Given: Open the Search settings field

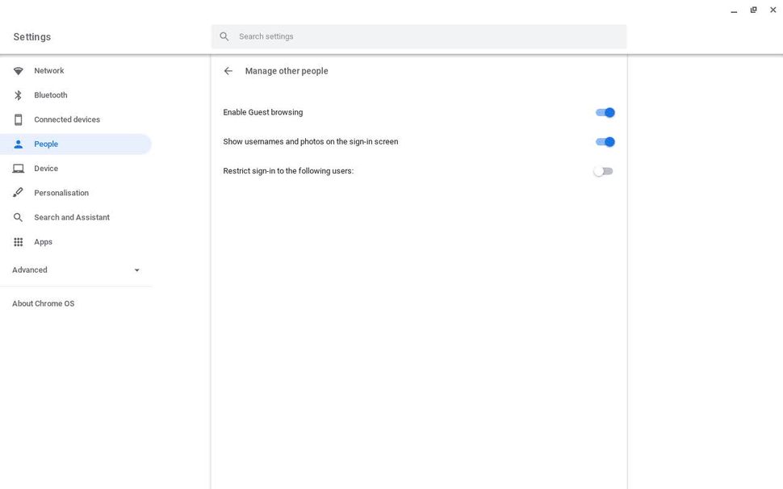Looking at the screenshot, I should click(x=363, y=36).
